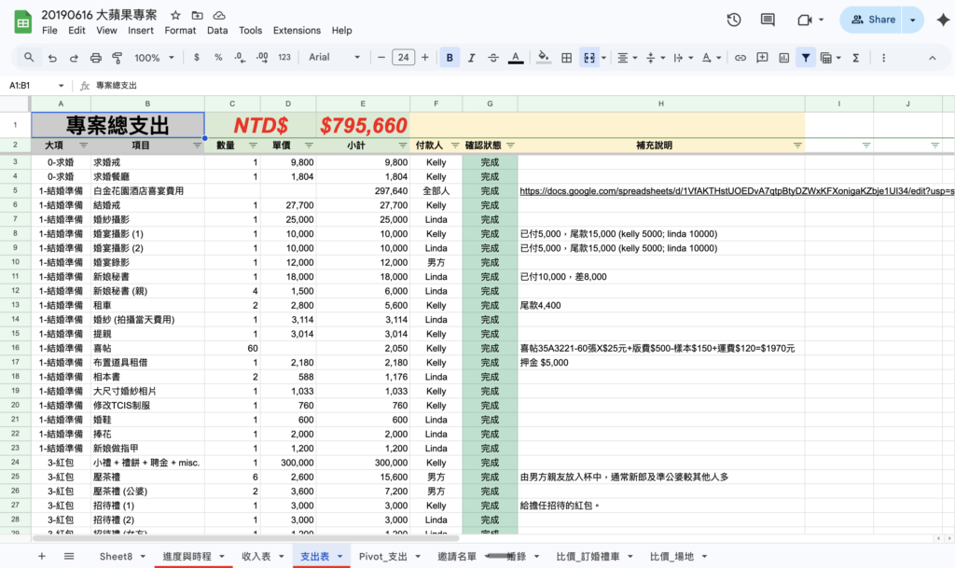Toggle bold formatting
Image resolution: width=955 pixels, height=568 pixels.
click(x=450, y=58)
